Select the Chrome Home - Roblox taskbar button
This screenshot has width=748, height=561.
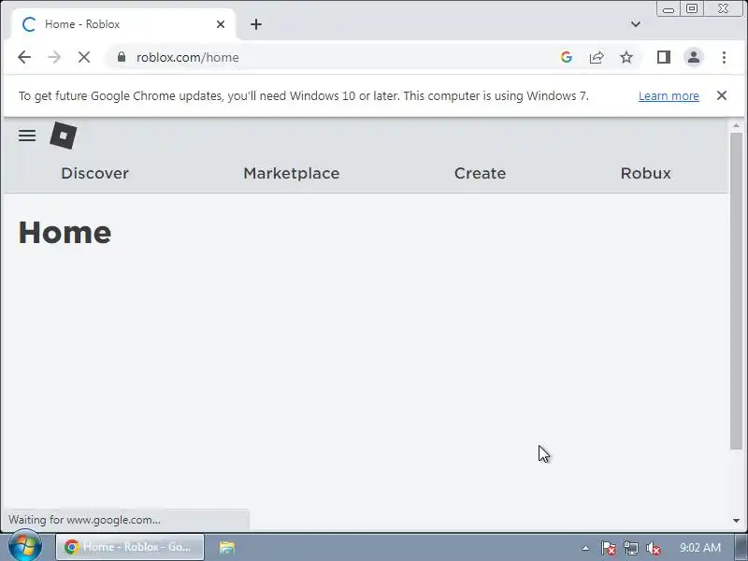[130, 547]
